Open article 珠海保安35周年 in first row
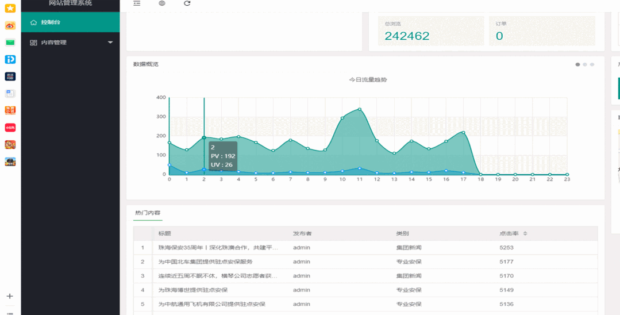 218,248
